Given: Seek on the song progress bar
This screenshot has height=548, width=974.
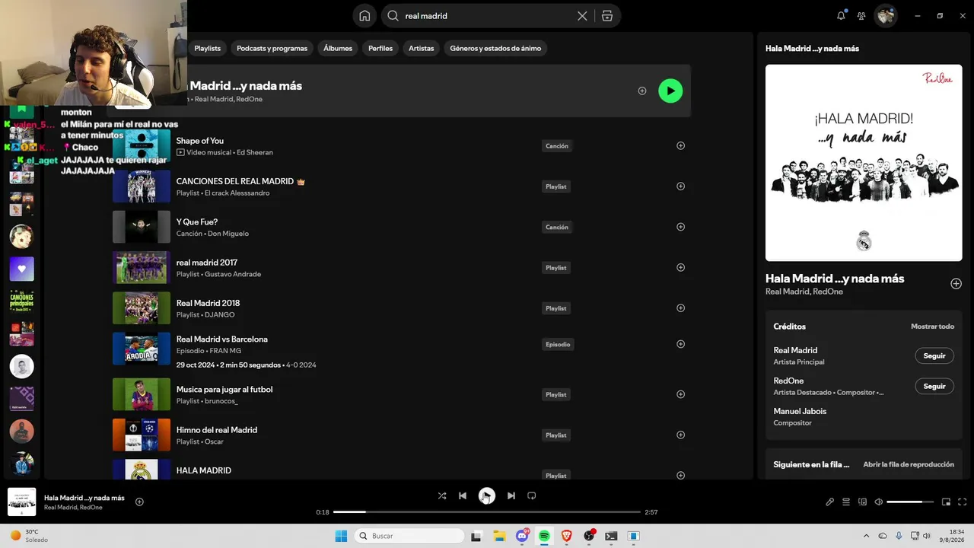Looking at the screenshot, I should click(487, 512).
